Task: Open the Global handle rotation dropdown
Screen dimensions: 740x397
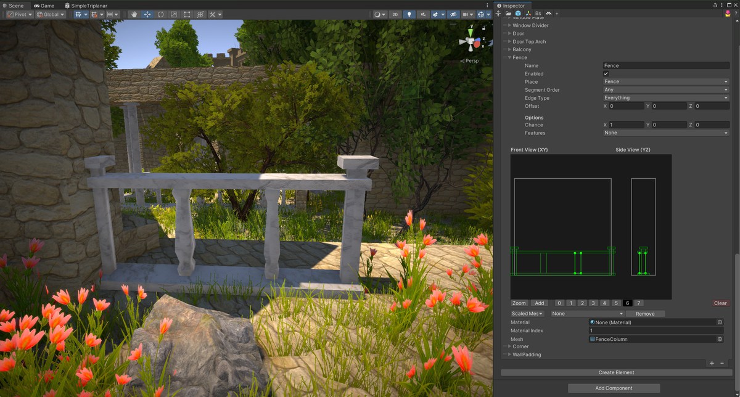Action: coord(51,14)
